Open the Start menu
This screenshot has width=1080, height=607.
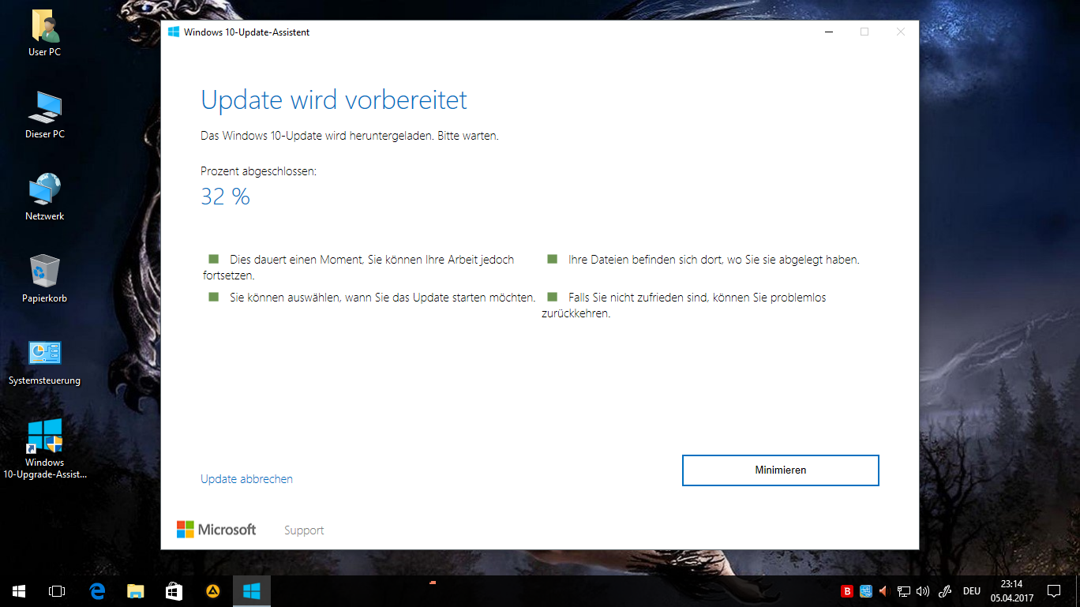[18, 590]
